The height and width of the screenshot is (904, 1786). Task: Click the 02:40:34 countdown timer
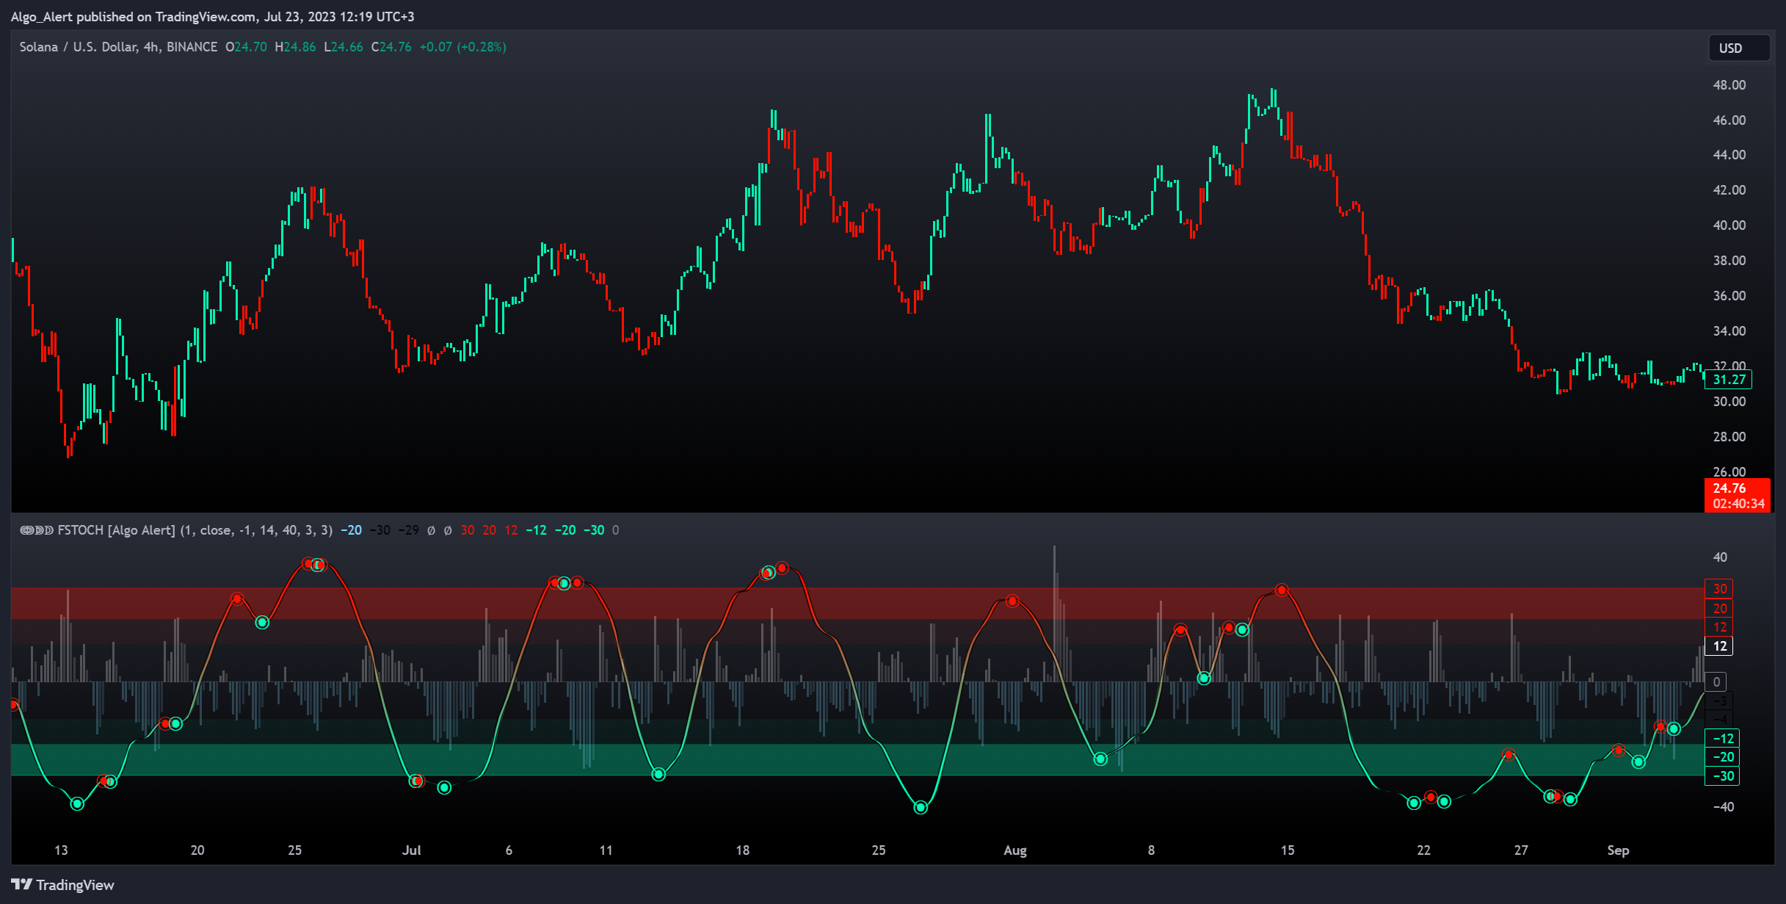pyautogui.click(x=1737, y=504)
